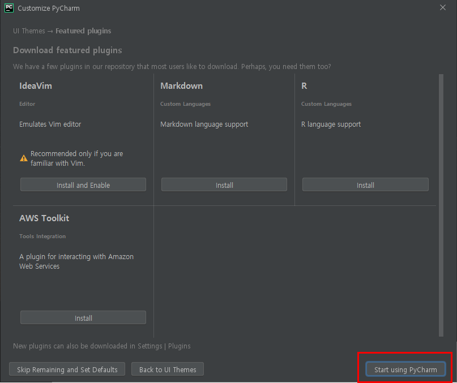457x383 pixels.
Task: Click the 'A plugin for interacting with Amazon' text
Action: pos(76,261)
